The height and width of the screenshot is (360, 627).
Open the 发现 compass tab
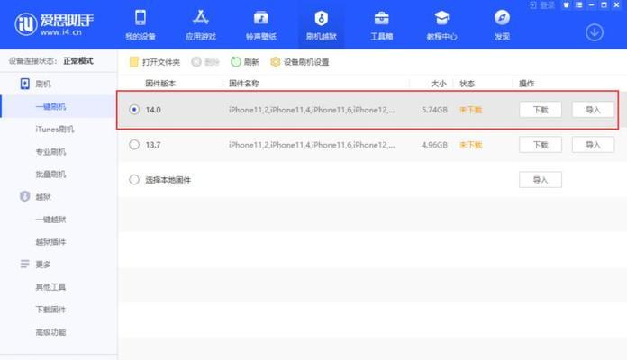click(502, 25)
